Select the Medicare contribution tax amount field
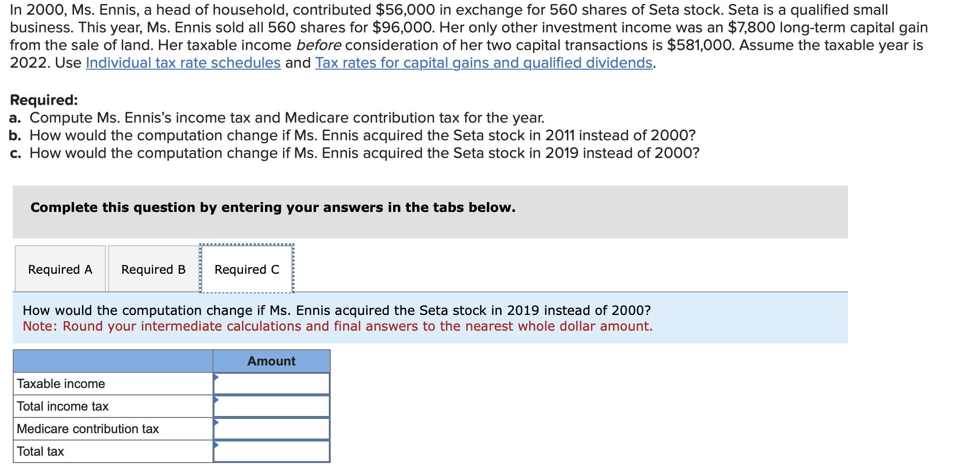The height and width of the screenshot is (467, 957). point(271,429)
